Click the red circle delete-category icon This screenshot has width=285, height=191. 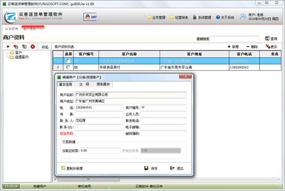(x=33, y=46)
